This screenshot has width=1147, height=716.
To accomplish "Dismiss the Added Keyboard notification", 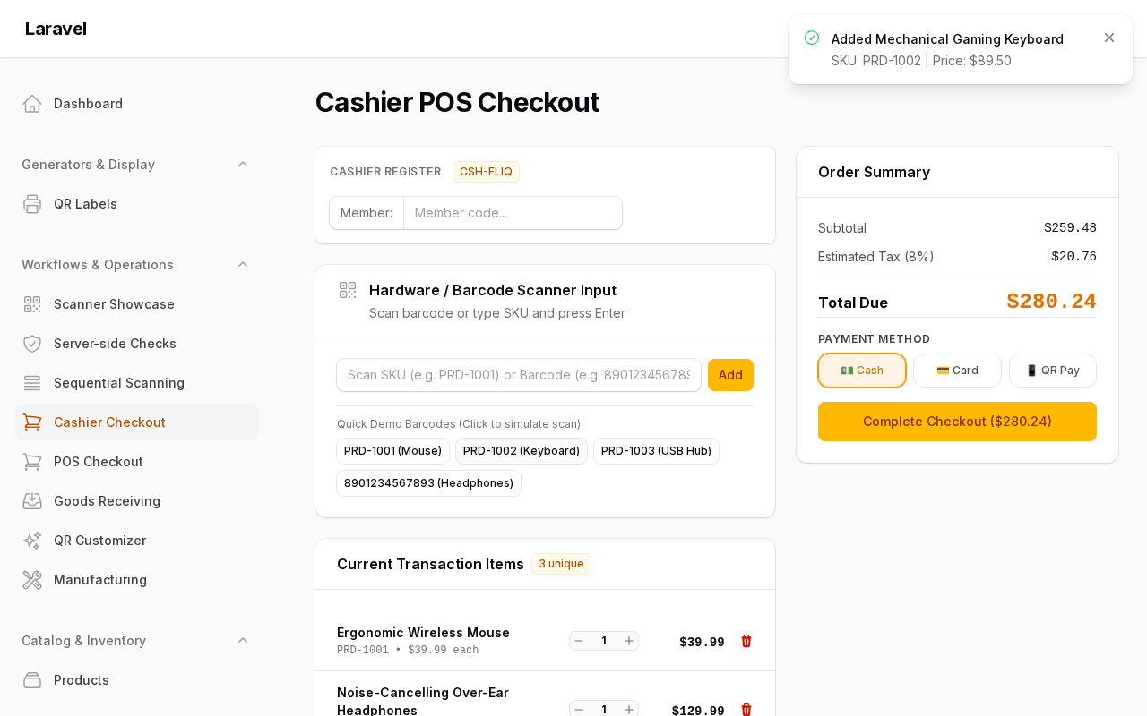I will tap(1109, 38).
